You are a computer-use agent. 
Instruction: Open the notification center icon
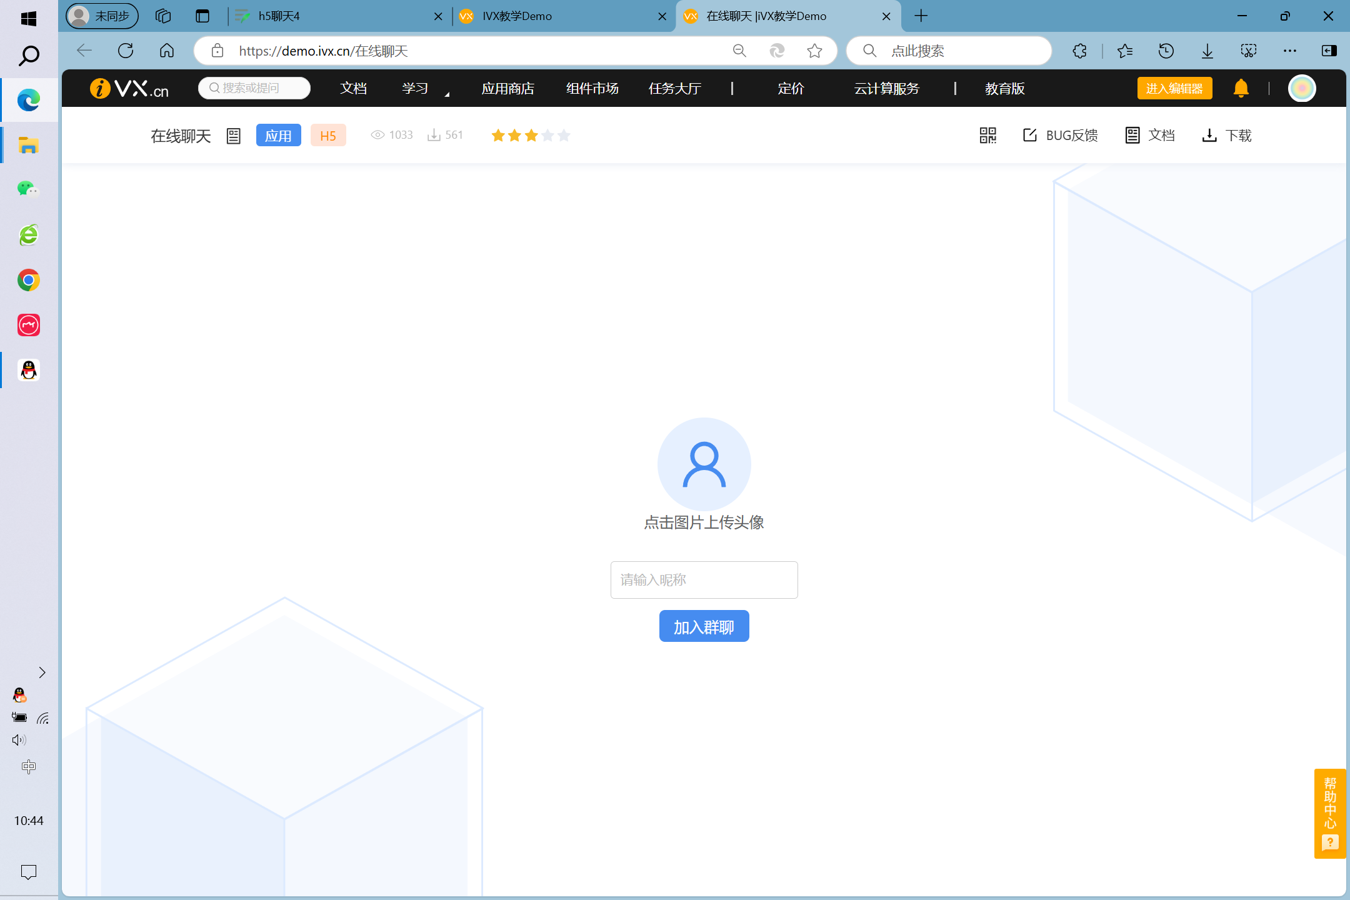click(29, 872)
